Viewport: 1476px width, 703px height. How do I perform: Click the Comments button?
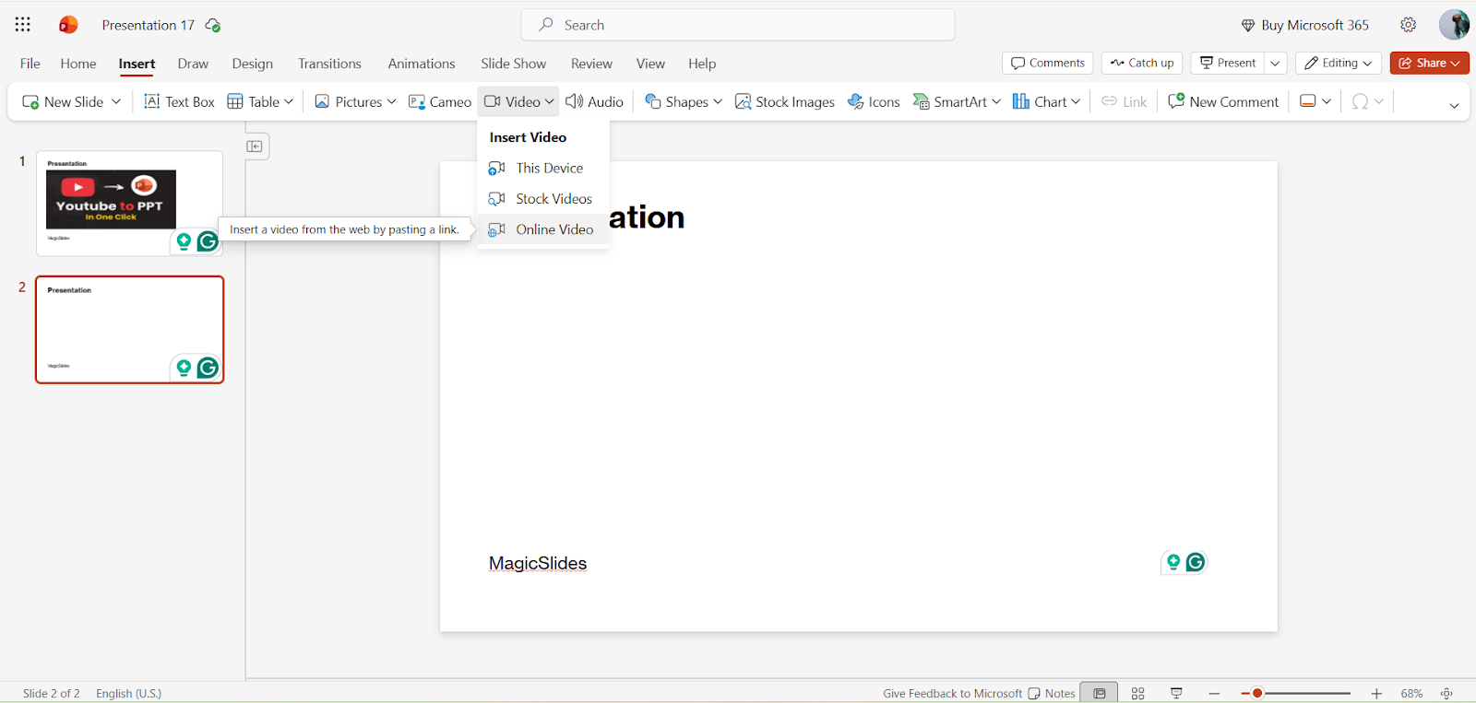(1048, 63)
